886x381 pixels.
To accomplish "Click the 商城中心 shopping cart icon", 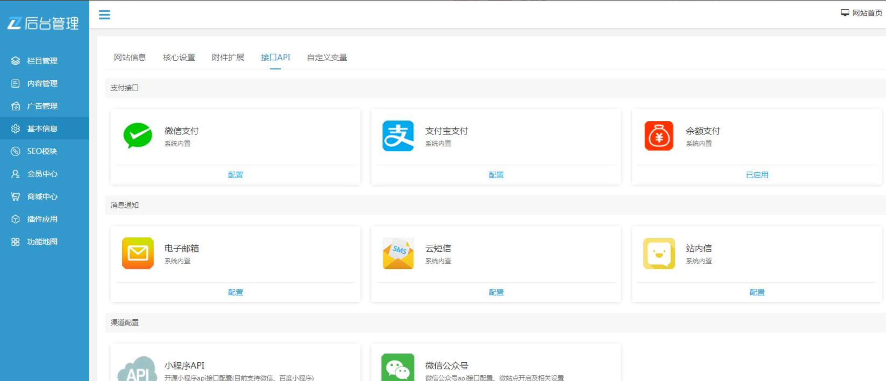I will (15, 196).
